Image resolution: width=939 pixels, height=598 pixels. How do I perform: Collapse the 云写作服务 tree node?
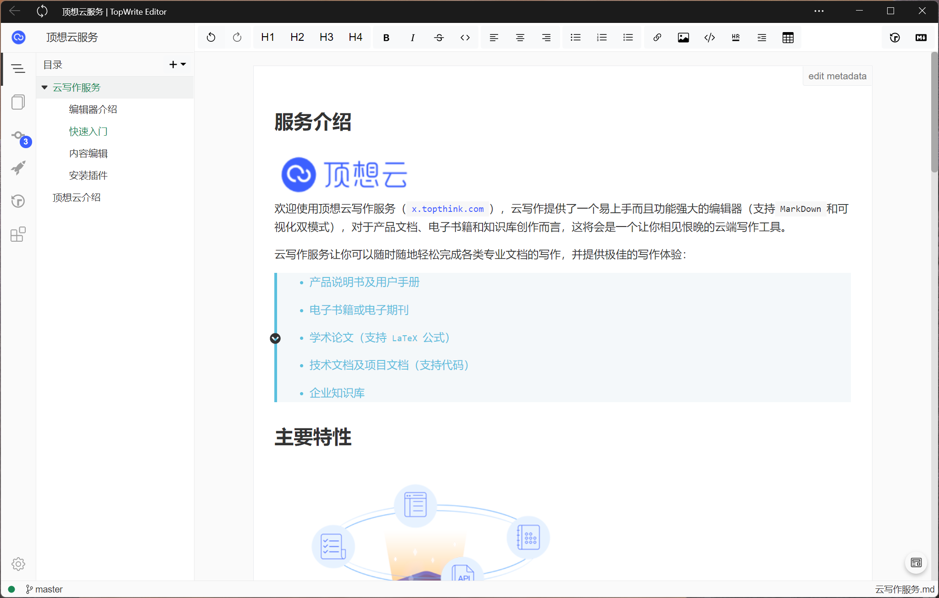[44, 87]
